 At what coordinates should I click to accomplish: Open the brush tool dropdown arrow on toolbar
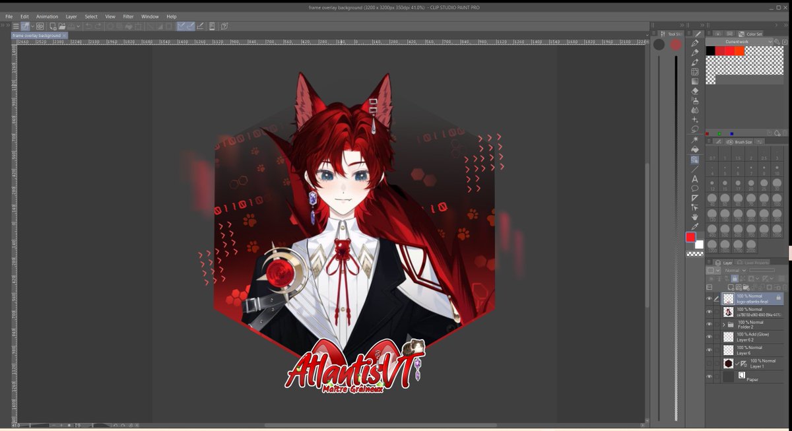coord(32,26)
